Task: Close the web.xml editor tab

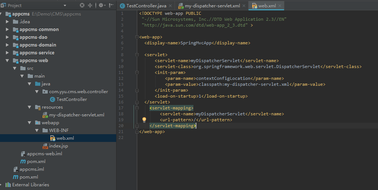Action: click(x=280, y=6)
